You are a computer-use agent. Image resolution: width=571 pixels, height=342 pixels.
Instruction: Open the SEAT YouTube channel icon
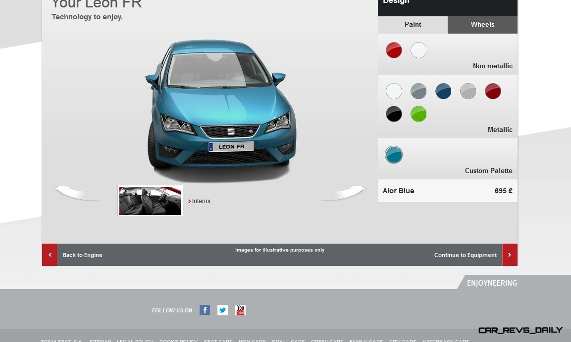(x=240, y=310)
